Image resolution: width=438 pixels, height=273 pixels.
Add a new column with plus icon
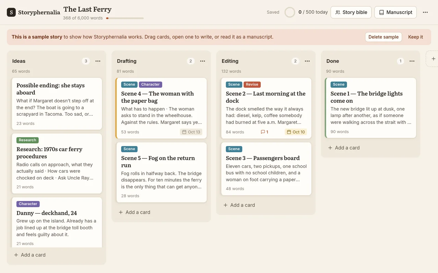tap(433, 59)
